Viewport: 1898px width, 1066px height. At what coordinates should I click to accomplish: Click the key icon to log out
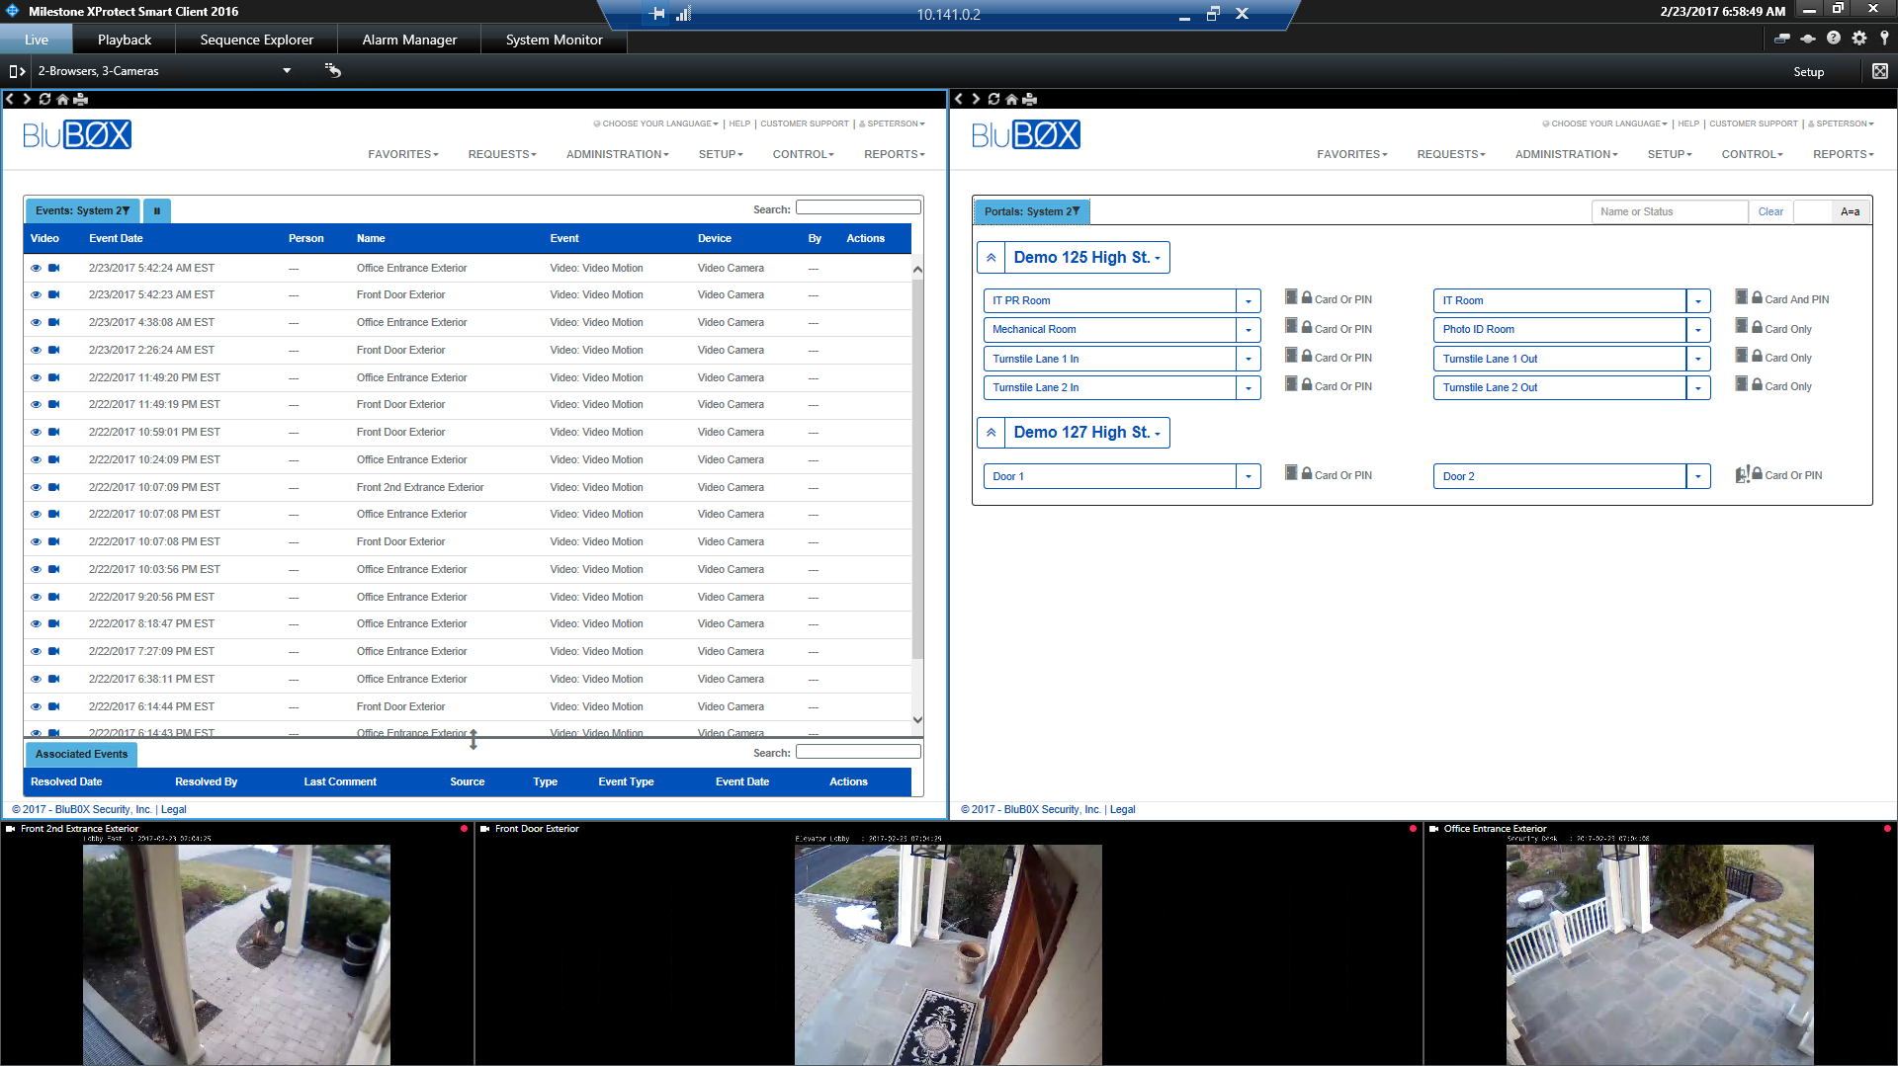coord(1886,38)
